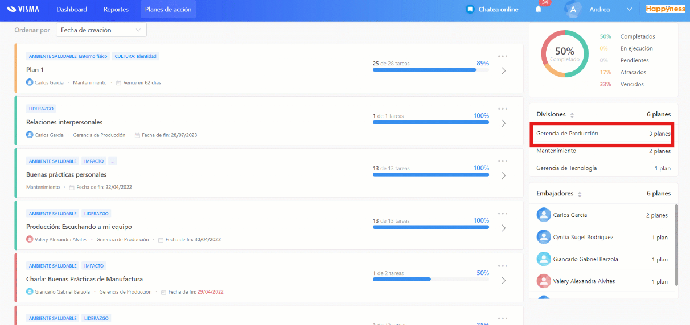This screenshot has height=325, width=690.
Task: Open options menu for Buenas prácticas personales
Action: coord(503,161)
